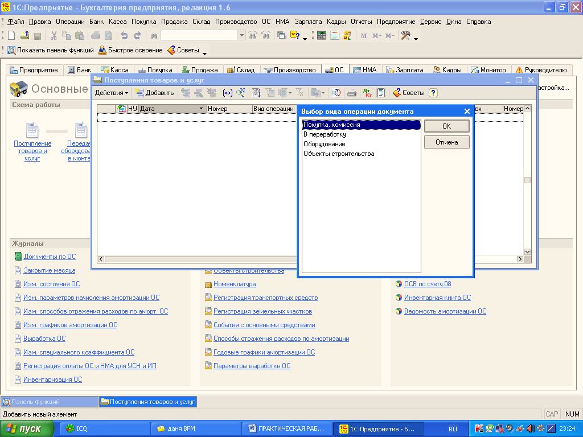This screenshot has height=437, width=583.
Task: Click the Copy icon in main toolbar
Action: coord(67,36)
